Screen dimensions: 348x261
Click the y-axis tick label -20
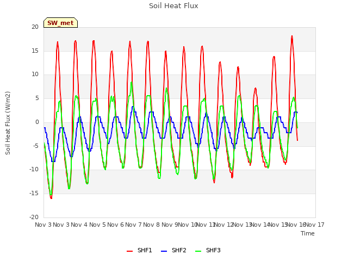[x=34, y=217]
